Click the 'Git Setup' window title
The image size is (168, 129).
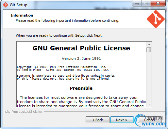pos(19,5)
